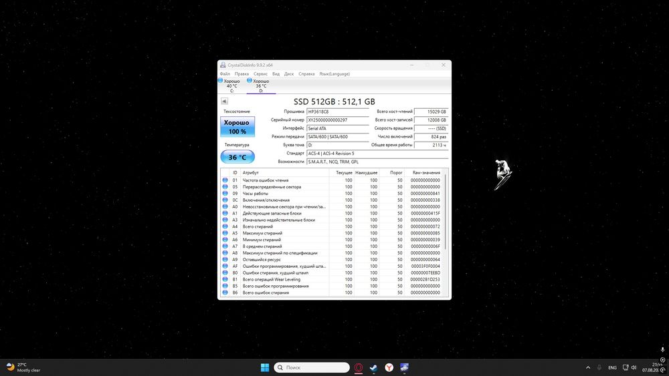Click the Атрибут column header
The height and width of the screenshot is (376, 669).
pyautogui.click(x=284, y=172)
